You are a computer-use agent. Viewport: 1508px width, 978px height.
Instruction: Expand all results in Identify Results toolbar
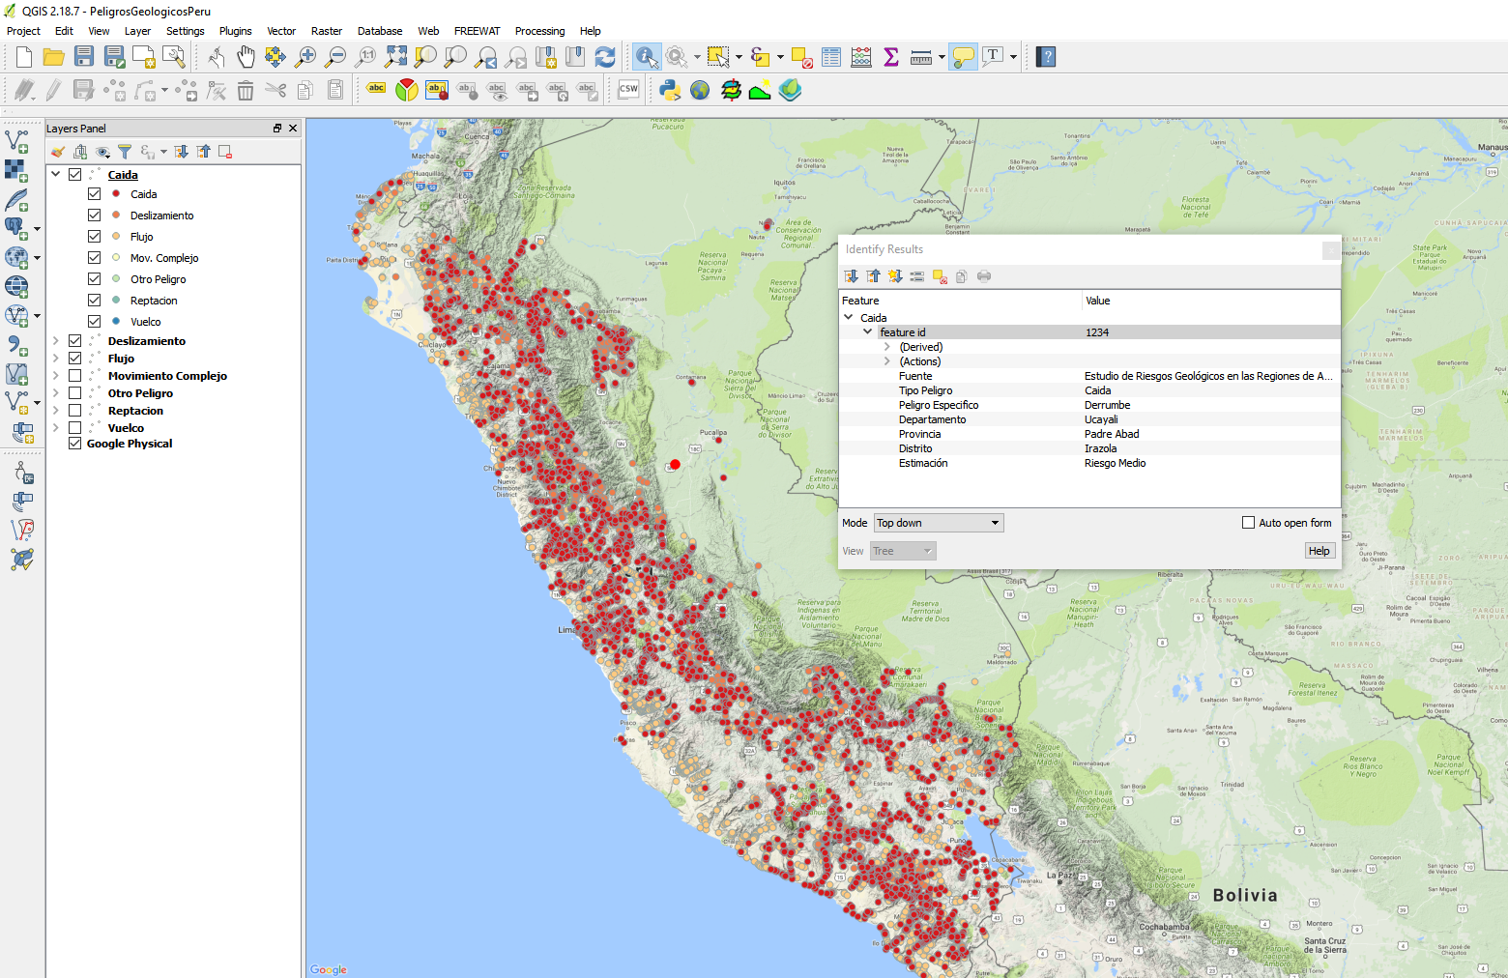tap(852, 276)
